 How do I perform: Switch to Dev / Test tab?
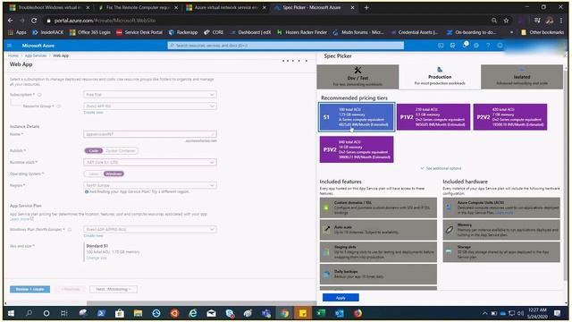[x=357, y=77]
